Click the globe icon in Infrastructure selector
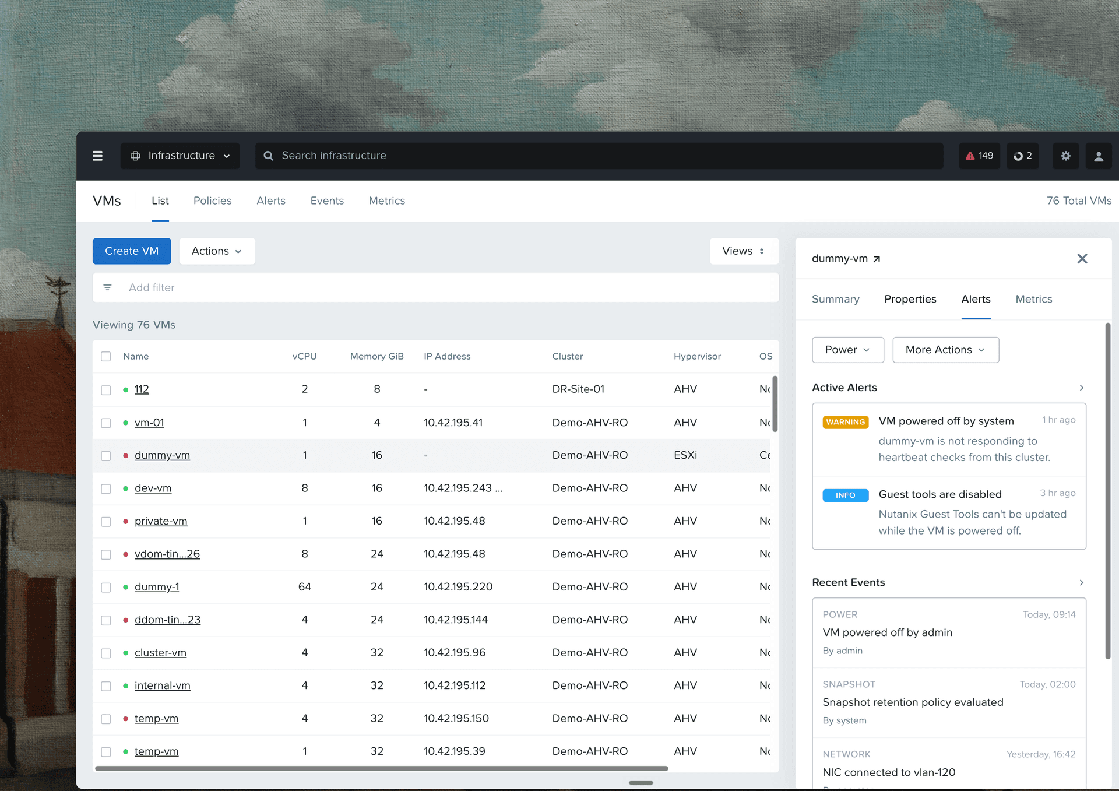Screen dimensions: 1119x791 [x=135, y=156]
